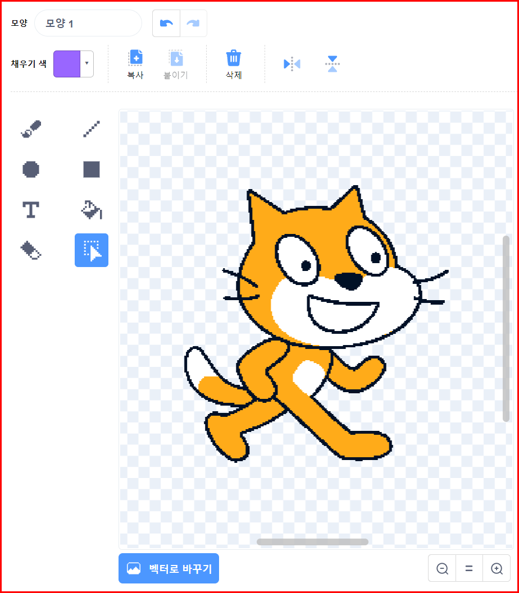
Task: Click the 붙이기 paste icon
Action: pos(176,58)
